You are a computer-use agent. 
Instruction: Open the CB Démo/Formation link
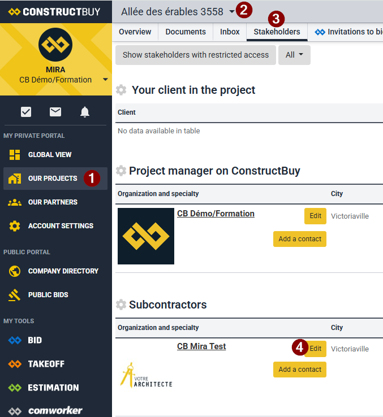pos(216,214)
